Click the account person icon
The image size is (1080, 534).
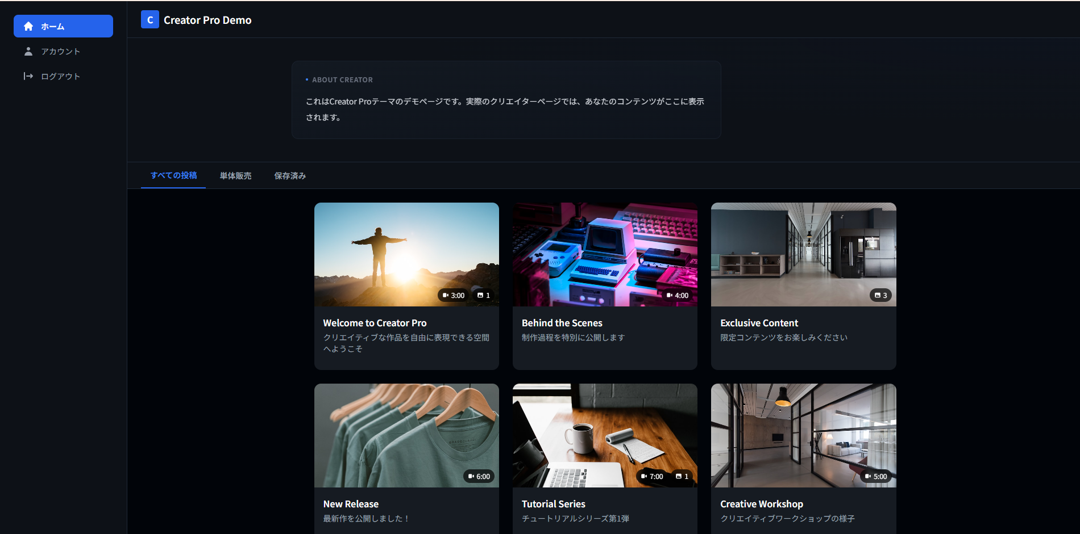pyautogui.click(x=27, y=51)
